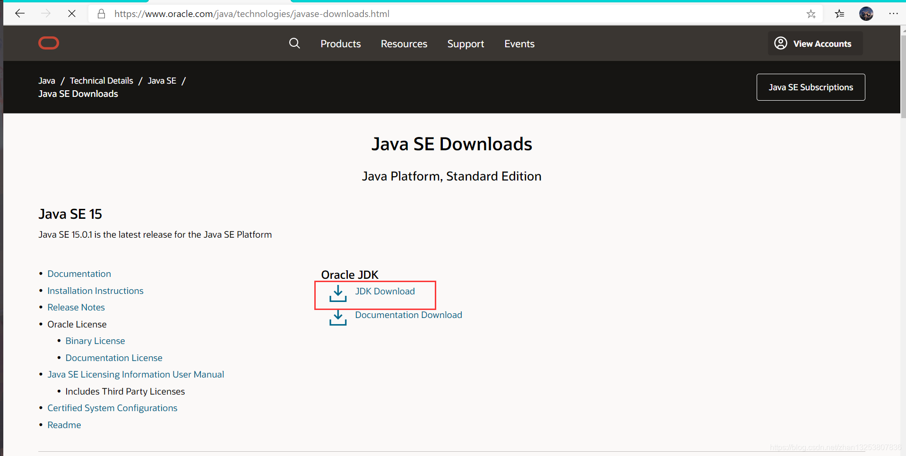This screenshot has height=456, width=906.
Task: Open the Release Notes link
Action: click(76, 307)
